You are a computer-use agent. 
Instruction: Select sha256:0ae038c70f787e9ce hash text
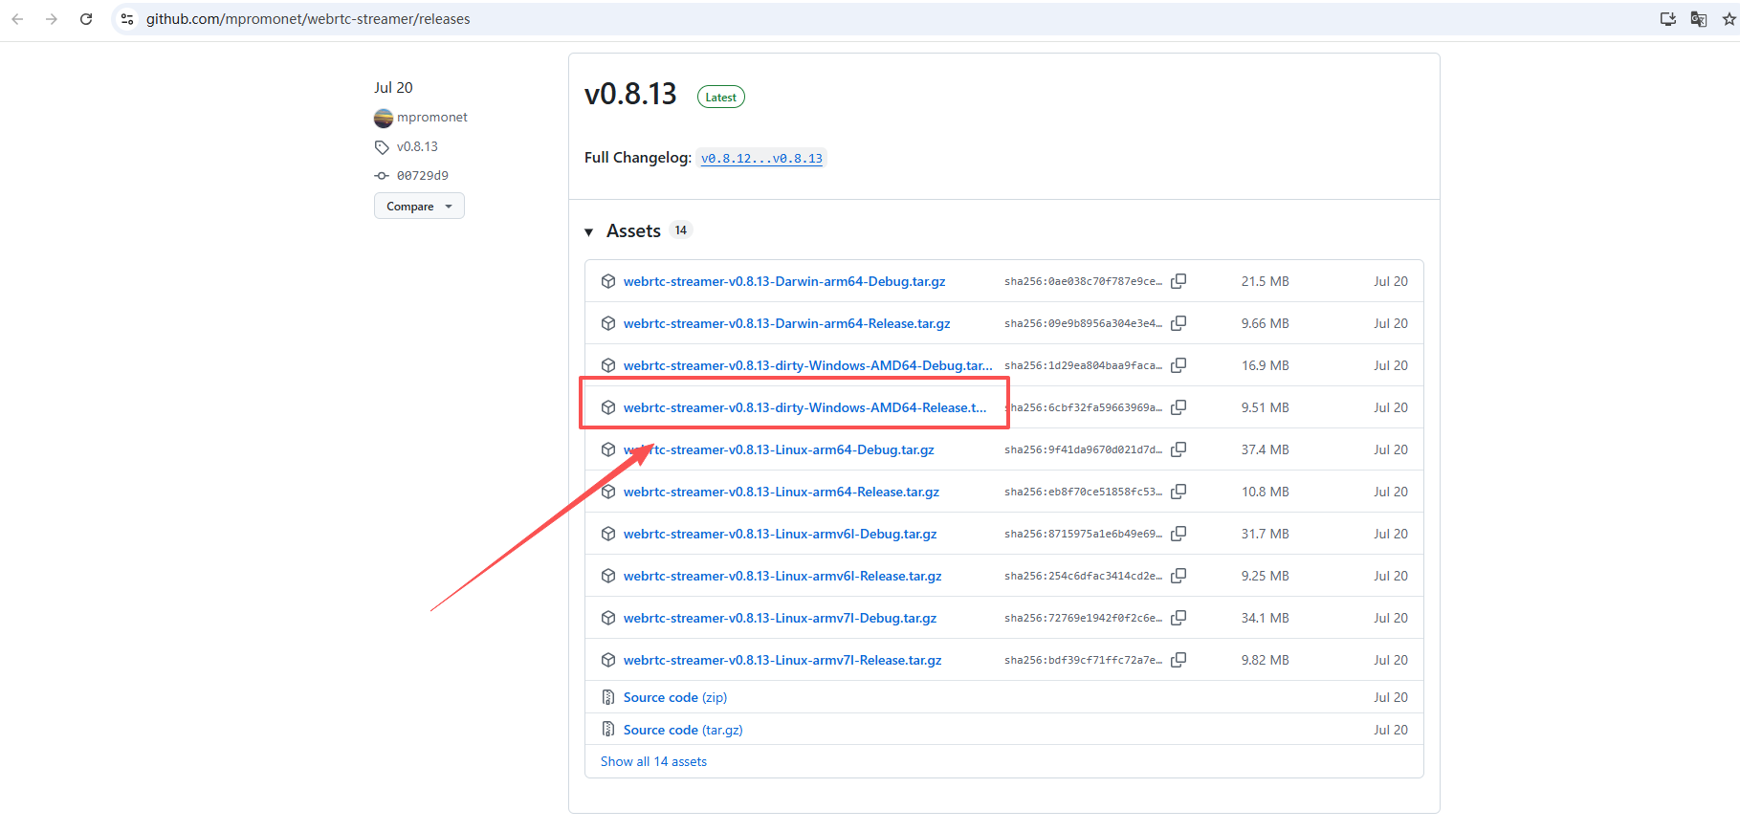(x=1084, y=281)
